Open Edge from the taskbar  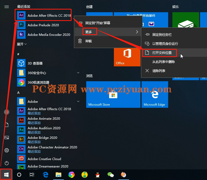[45, 175]
